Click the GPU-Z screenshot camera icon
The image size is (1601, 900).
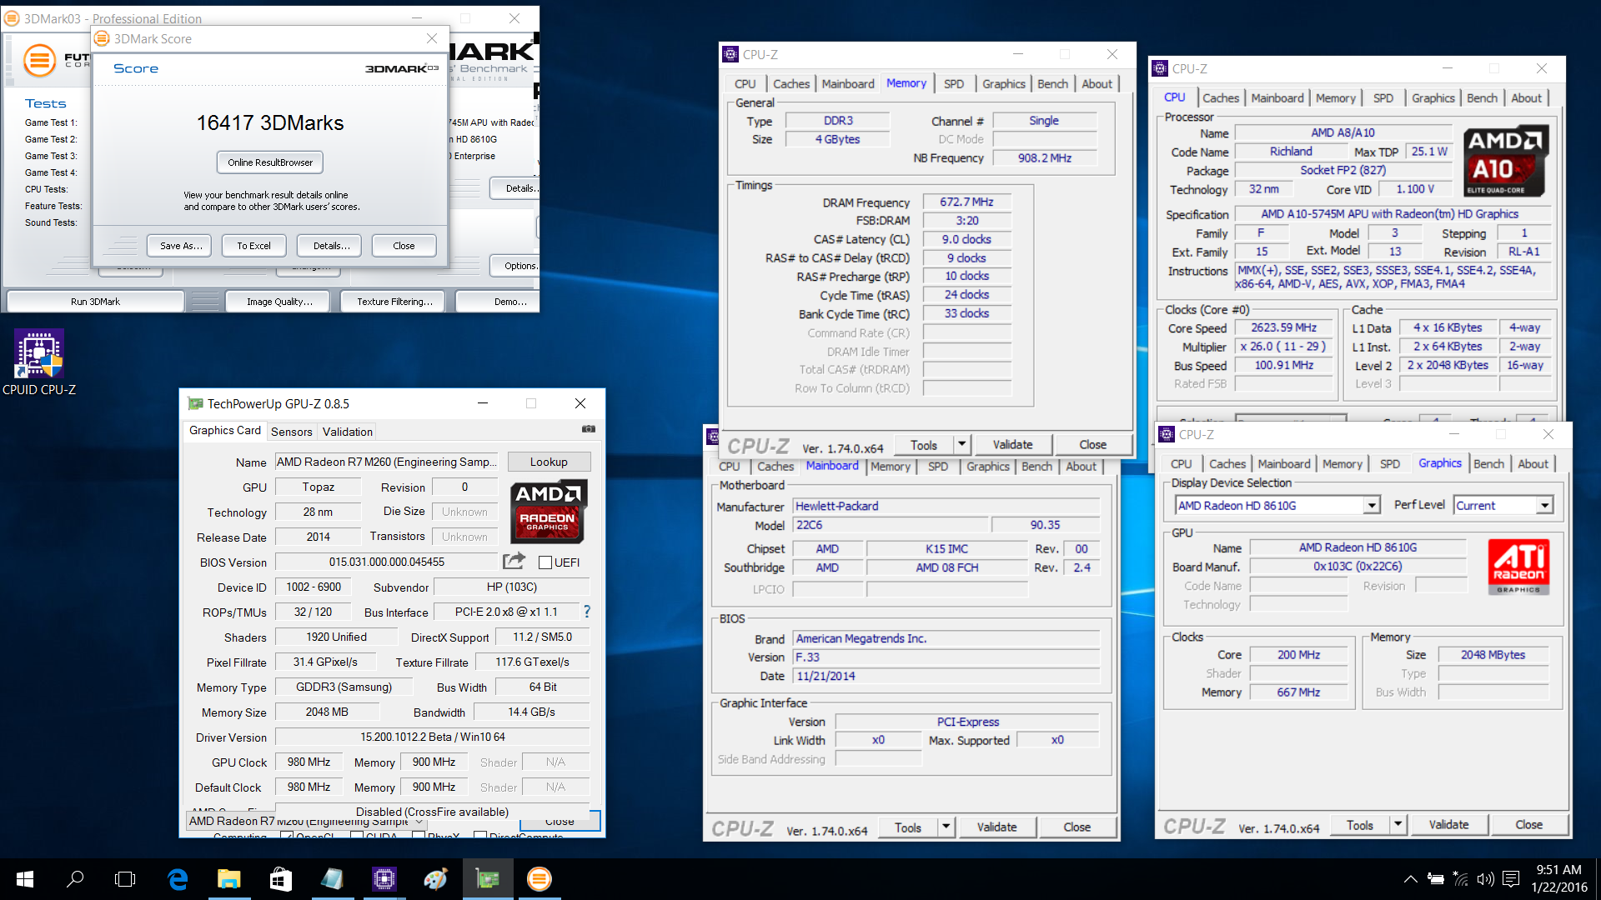pyautogui.click(x=589, y=429)
